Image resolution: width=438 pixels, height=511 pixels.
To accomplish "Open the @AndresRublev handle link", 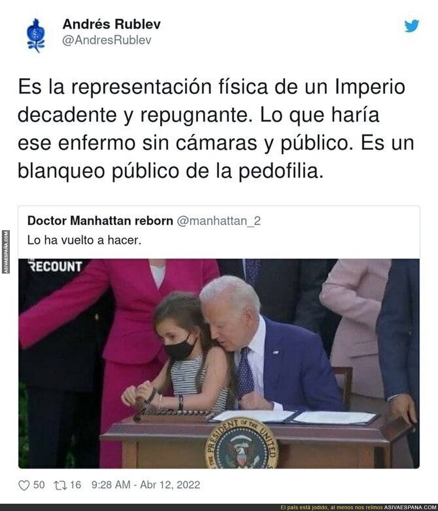I will click(107, 40).
